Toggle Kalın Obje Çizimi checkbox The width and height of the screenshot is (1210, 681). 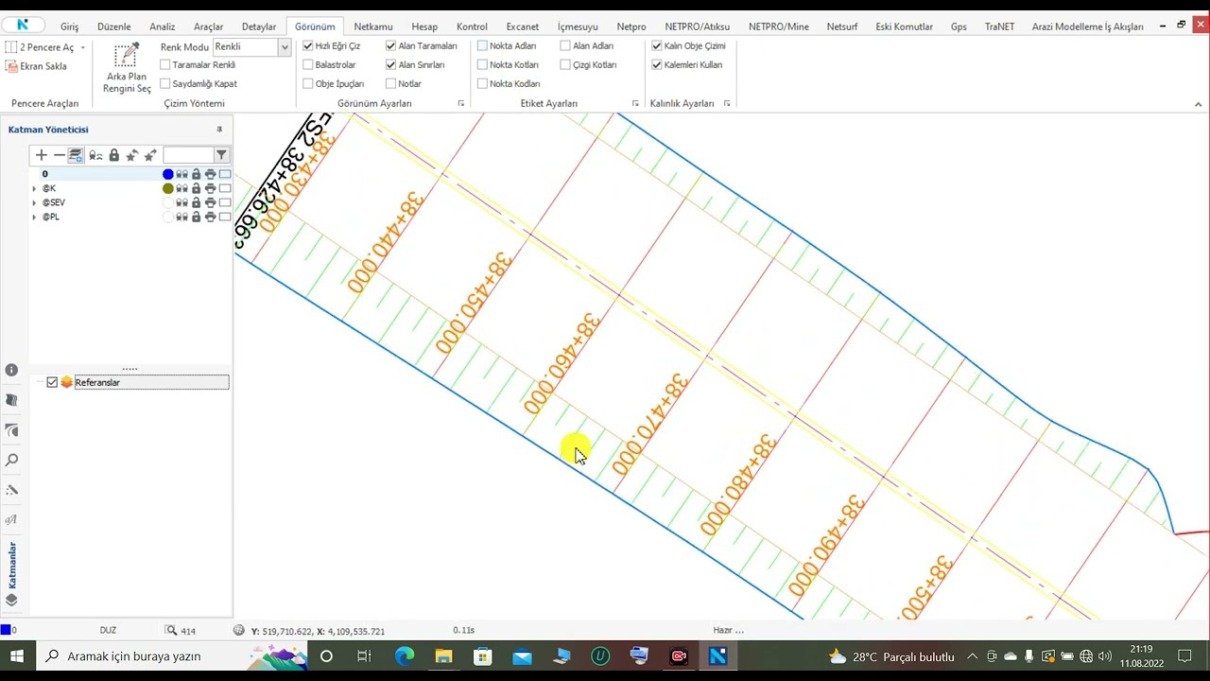tap(657, 45)
